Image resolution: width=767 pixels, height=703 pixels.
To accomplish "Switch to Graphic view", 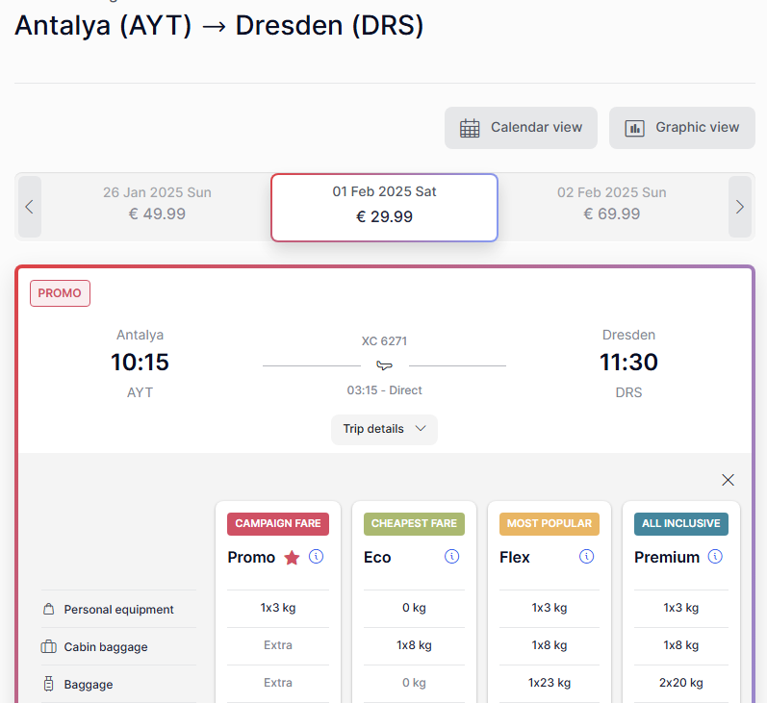I will pyautogui.click(x=682, y=128).
